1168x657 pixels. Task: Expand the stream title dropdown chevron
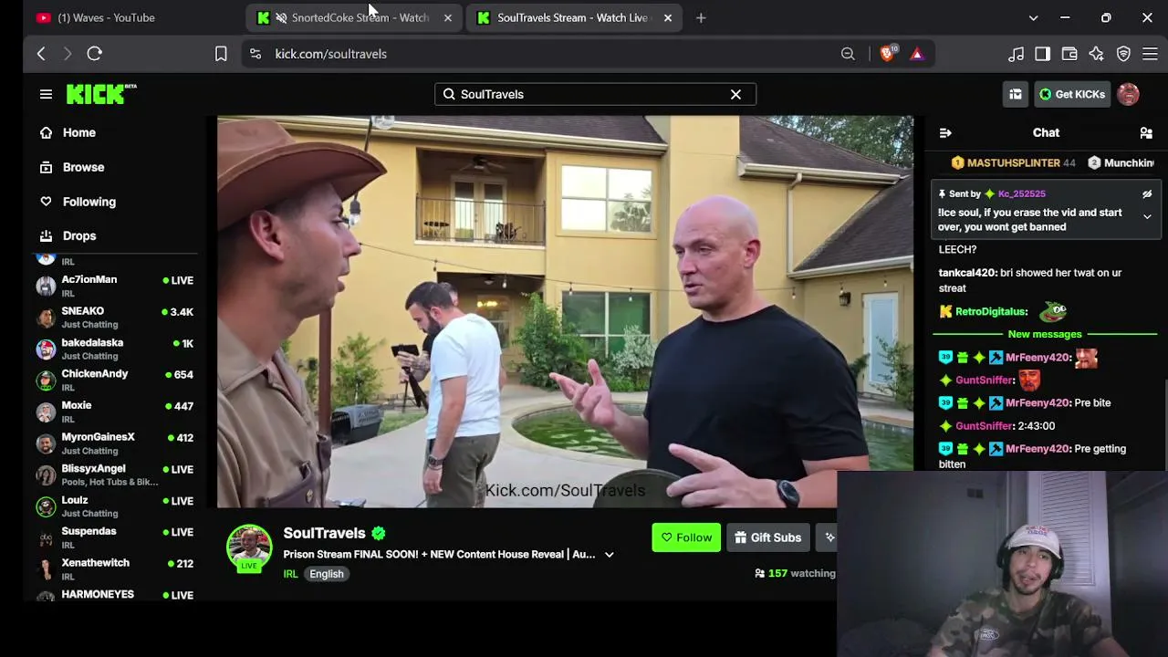(x=609, y=555)
